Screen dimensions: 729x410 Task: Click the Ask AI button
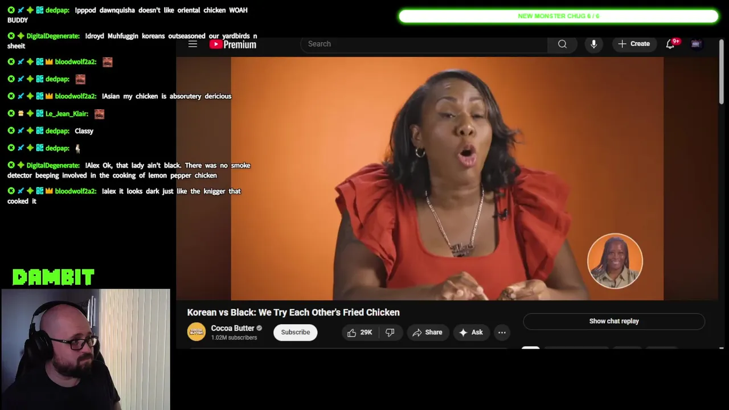pos(471,333)
